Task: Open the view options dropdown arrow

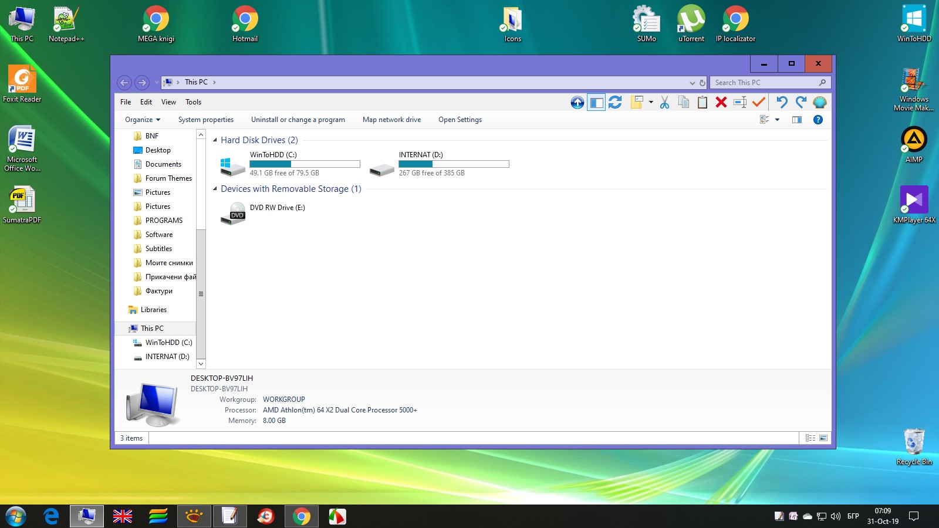Action: click(777, 120)
